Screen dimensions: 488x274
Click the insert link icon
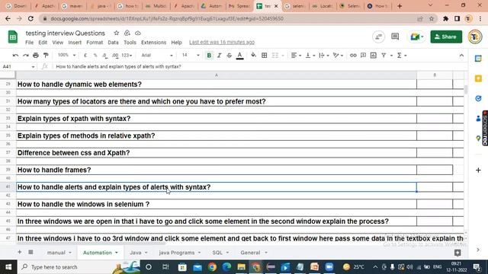[x=353, y=56]
